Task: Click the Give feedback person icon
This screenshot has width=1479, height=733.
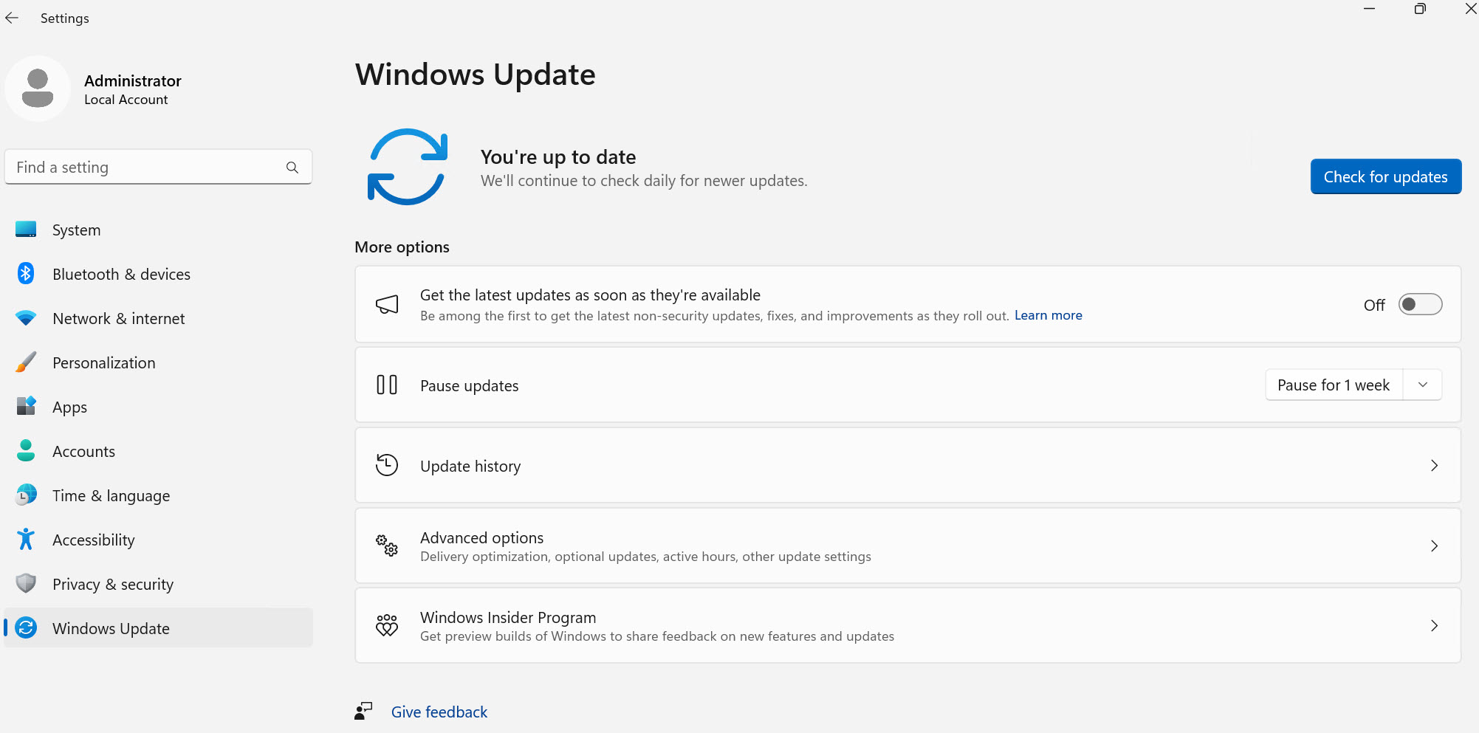Action: (x=363, y=711)
